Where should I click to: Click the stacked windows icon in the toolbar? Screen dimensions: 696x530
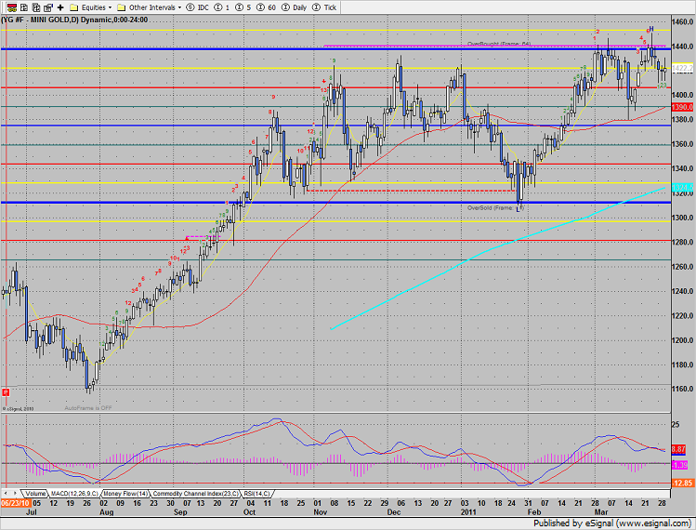(48, 7)
